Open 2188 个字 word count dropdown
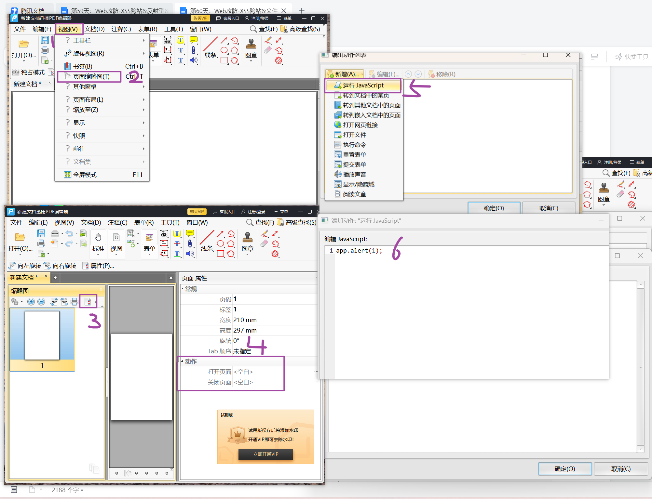This screenshot has width=652, height=499. [x=67, y=490]
